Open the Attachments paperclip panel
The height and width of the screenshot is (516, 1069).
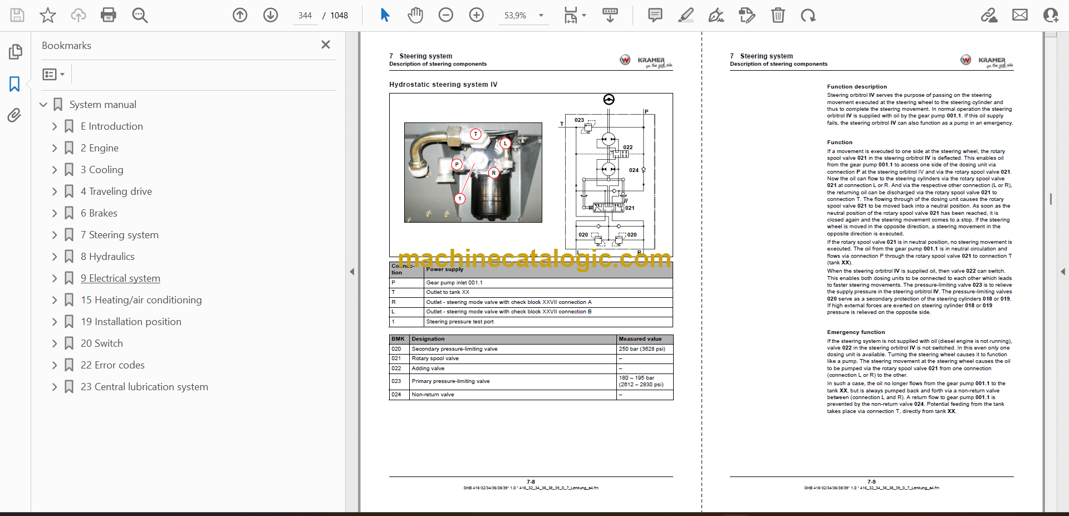pyautogui.click(x=14, y=115)
